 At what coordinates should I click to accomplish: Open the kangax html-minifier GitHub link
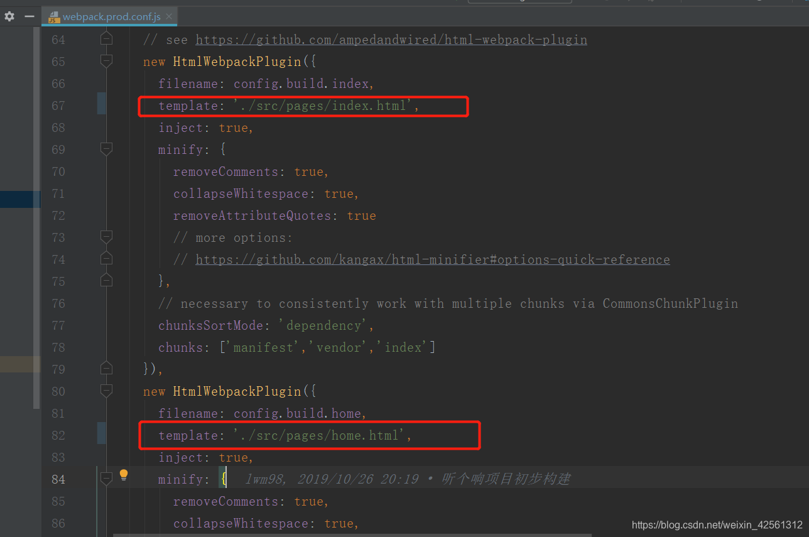433,259
